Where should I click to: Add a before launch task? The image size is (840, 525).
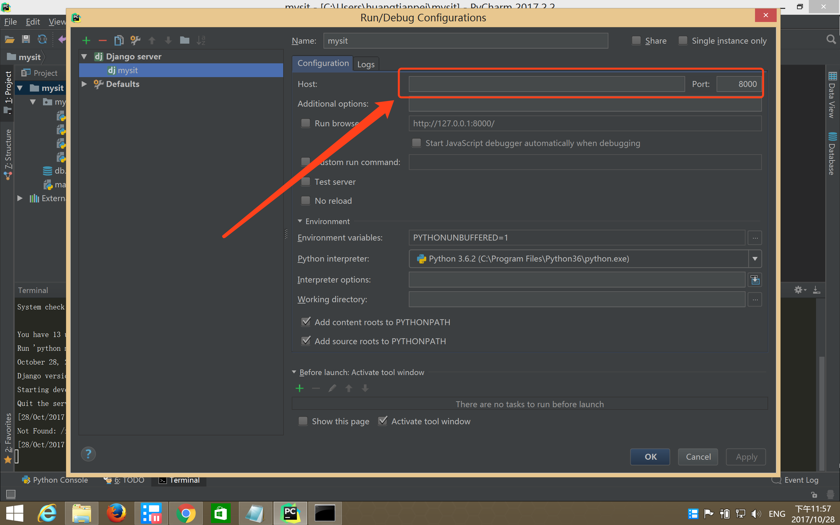(x=300, y=388)
